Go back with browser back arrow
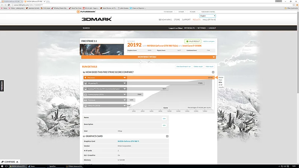 (2, 5)
